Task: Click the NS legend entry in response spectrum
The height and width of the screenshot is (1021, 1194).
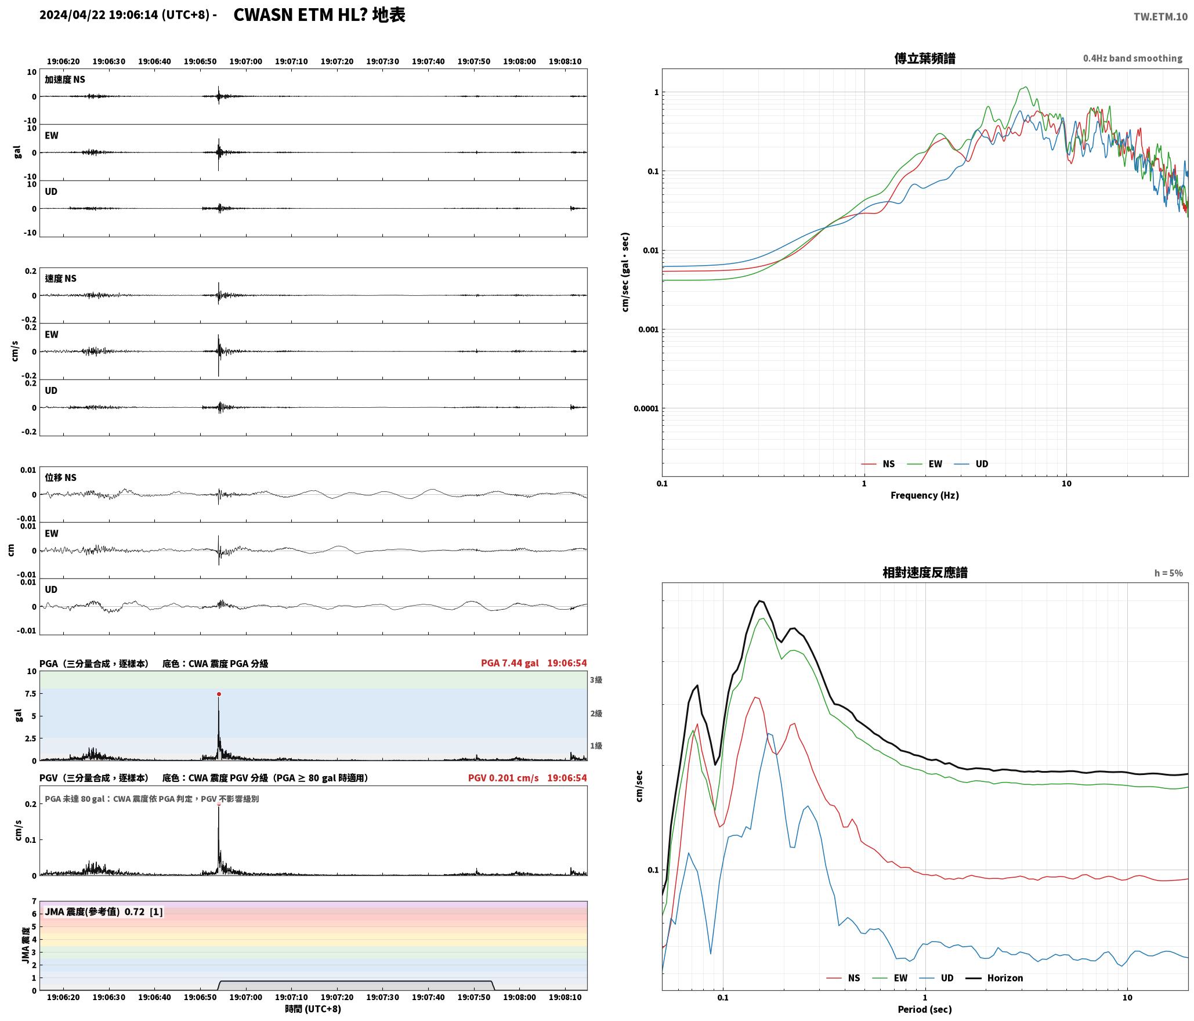Action: [x=843, y=978]
